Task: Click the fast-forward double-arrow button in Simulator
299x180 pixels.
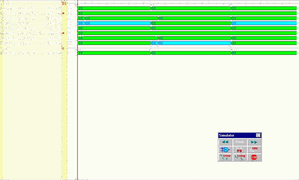Action: click(254, 142)
